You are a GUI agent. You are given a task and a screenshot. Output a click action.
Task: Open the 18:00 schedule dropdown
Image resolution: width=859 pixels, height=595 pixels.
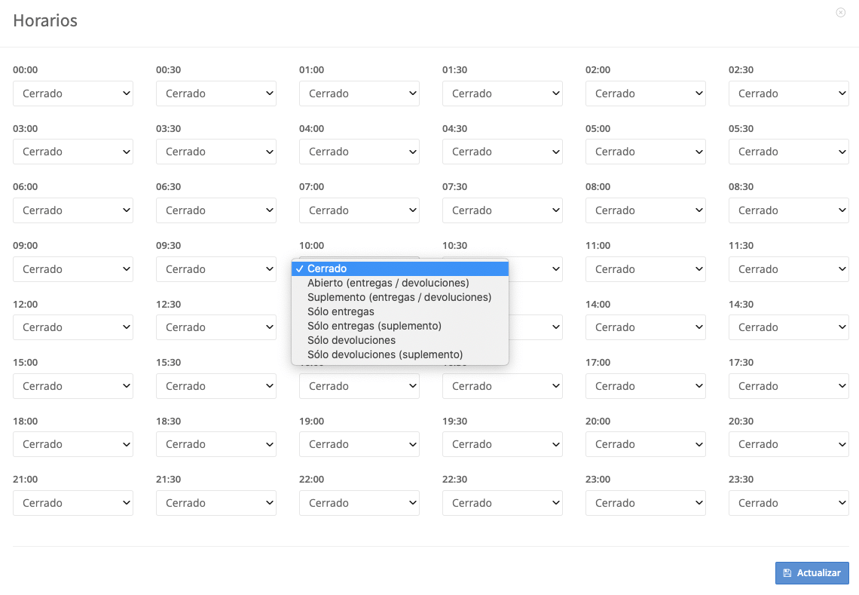point(73,444)
